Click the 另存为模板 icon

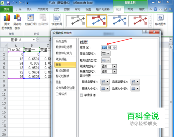point(17,17)
